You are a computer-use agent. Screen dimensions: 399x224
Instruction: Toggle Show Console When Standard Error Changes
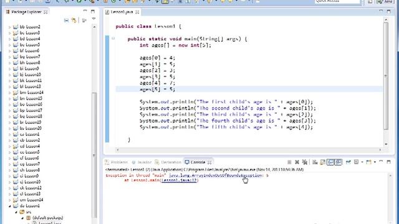click(338, 162)
